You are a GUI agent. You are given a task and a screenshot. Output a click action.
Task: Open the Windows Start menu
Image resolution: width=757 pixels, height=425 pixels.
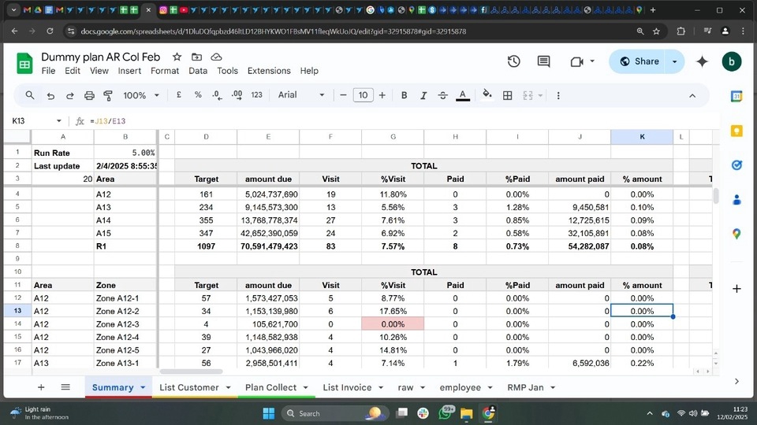(268, 413)
